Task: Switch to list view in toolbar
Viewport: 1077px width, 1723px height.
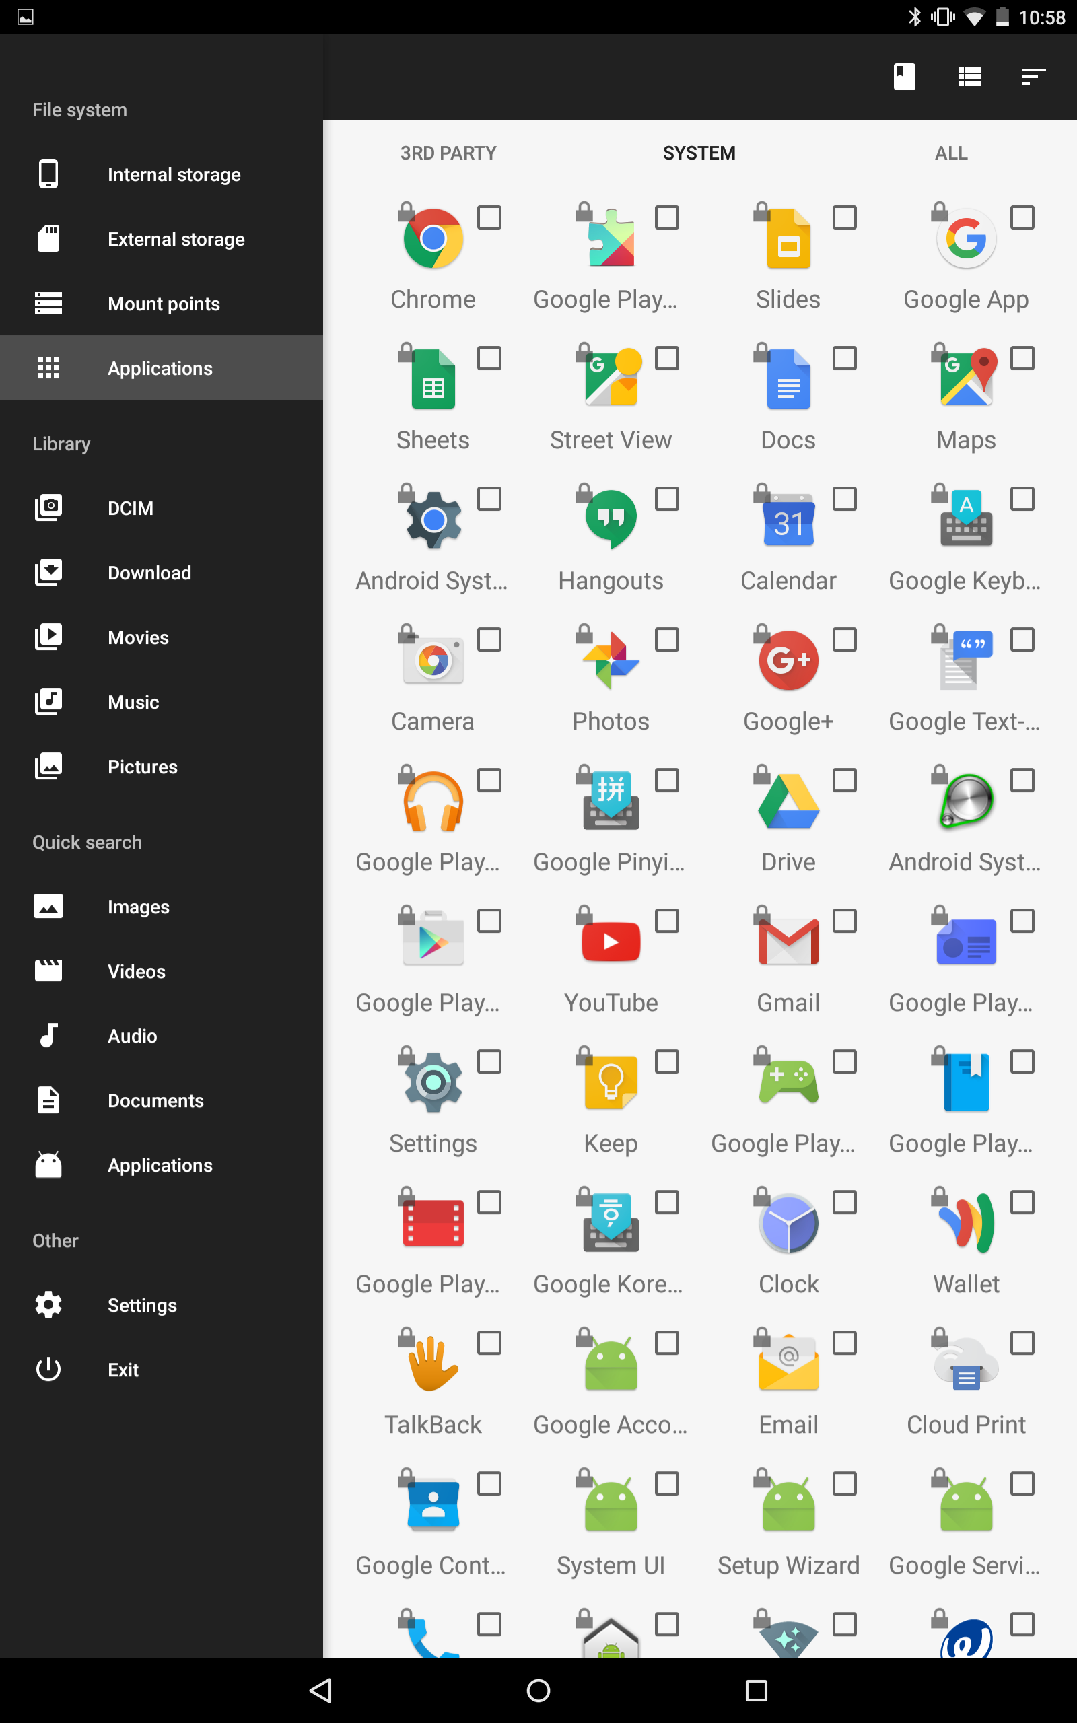Action: [x=969, y=76]
